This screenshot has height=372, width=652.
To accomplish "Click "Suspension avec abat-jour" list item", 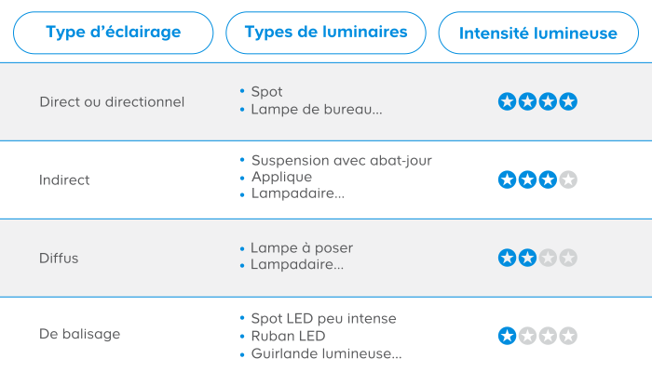I will click(342, 160).
